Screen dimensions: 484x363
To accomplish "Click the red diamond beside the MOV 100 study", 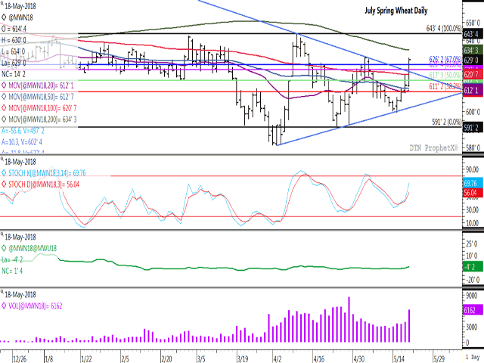I will [4, 108].
